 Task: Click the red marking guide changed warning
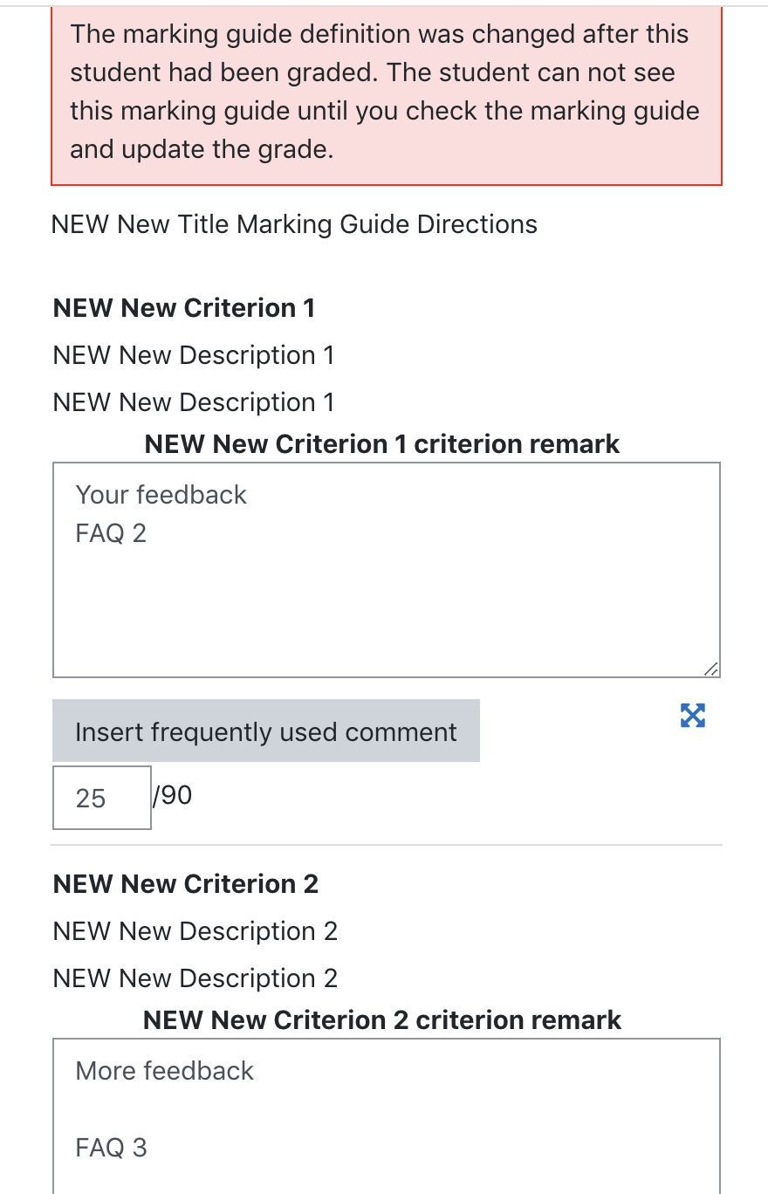click(387, 93)
